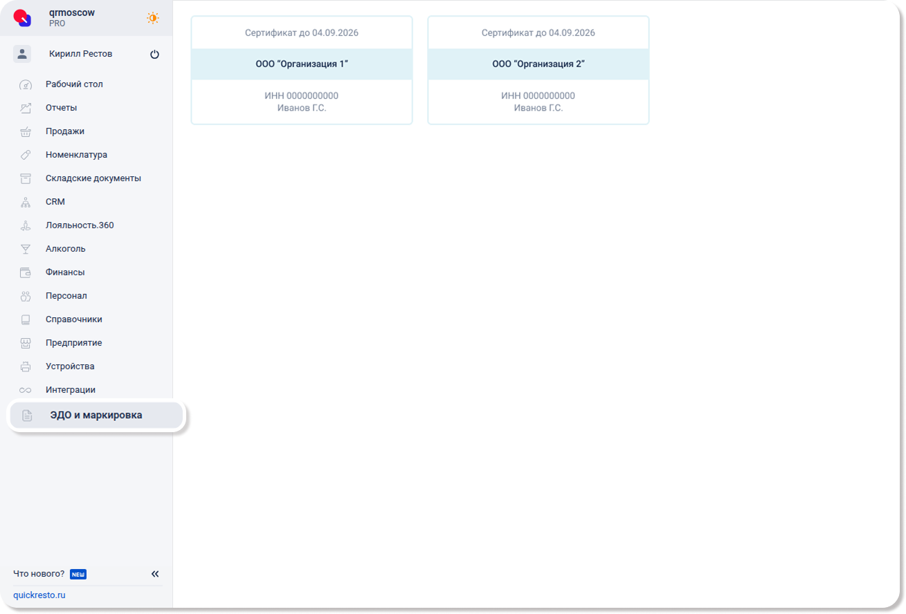Click the Отчеты chart icon

(26, 108)
